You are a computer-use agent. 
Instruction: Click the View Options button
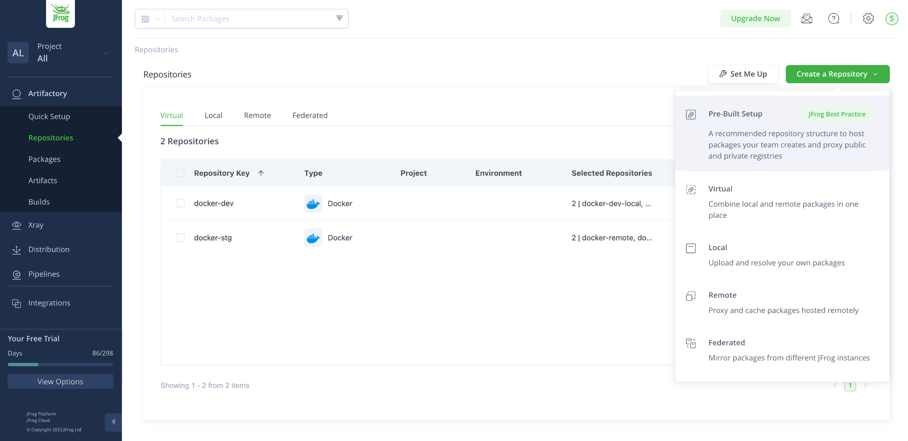click(x=60, y=382)
